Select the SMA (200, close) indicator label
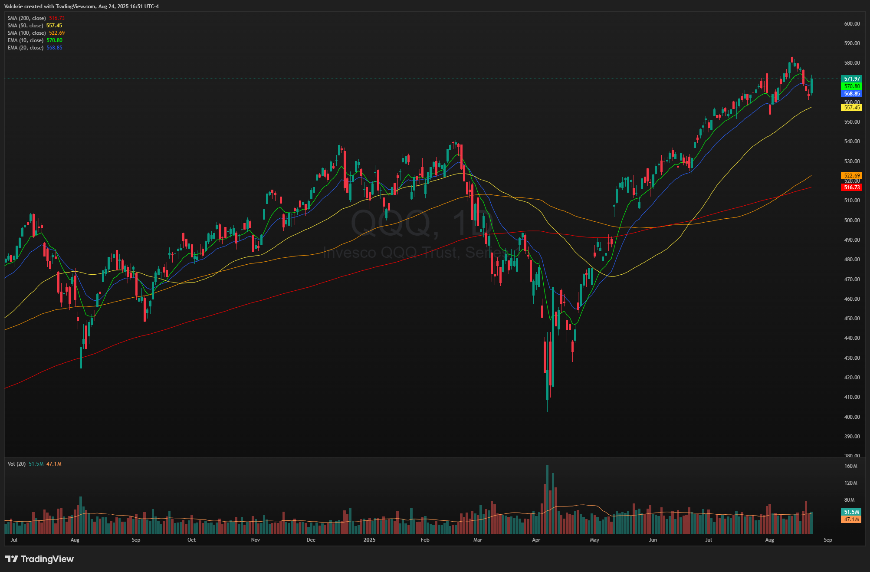The image size is (870, 572). [x=26, y=18]
